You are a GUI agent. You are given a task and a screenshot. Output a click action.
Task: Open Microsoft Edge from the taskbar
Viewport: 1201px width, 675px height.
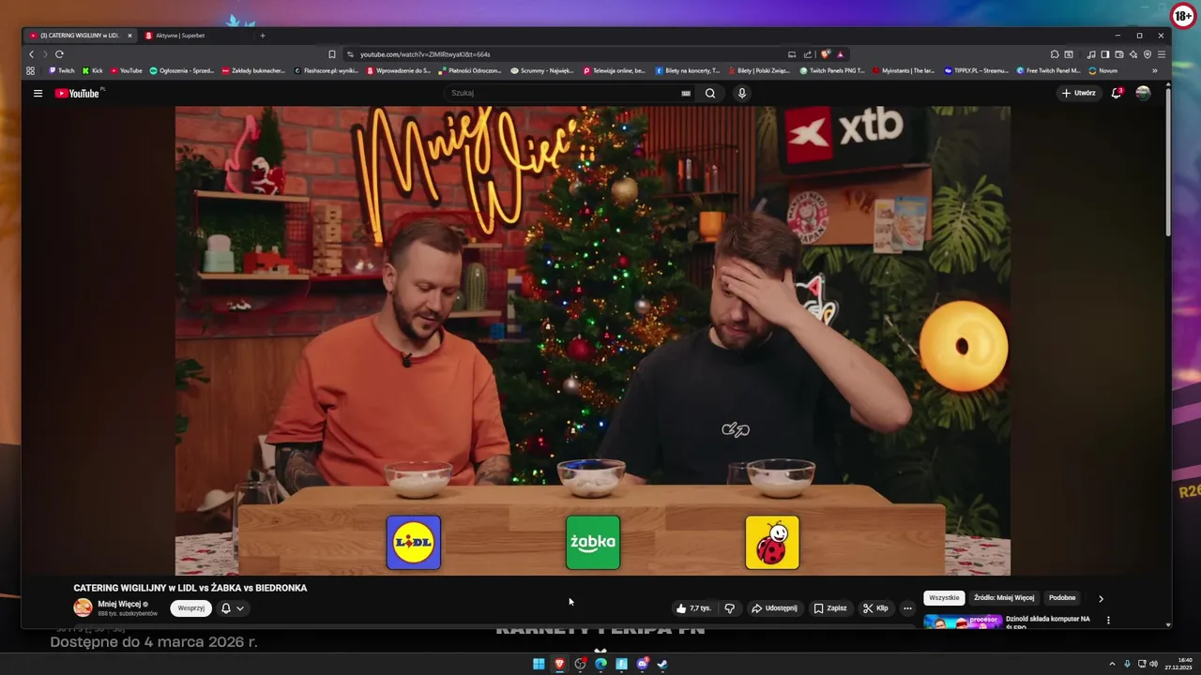point(600,664)
